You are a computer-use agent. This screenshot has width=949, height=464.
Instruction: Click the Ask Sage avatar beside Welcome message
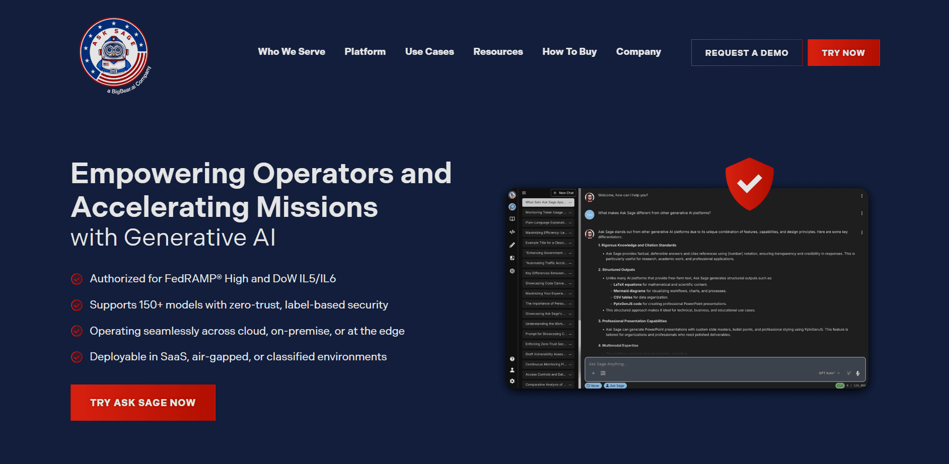tap(590, 197)
